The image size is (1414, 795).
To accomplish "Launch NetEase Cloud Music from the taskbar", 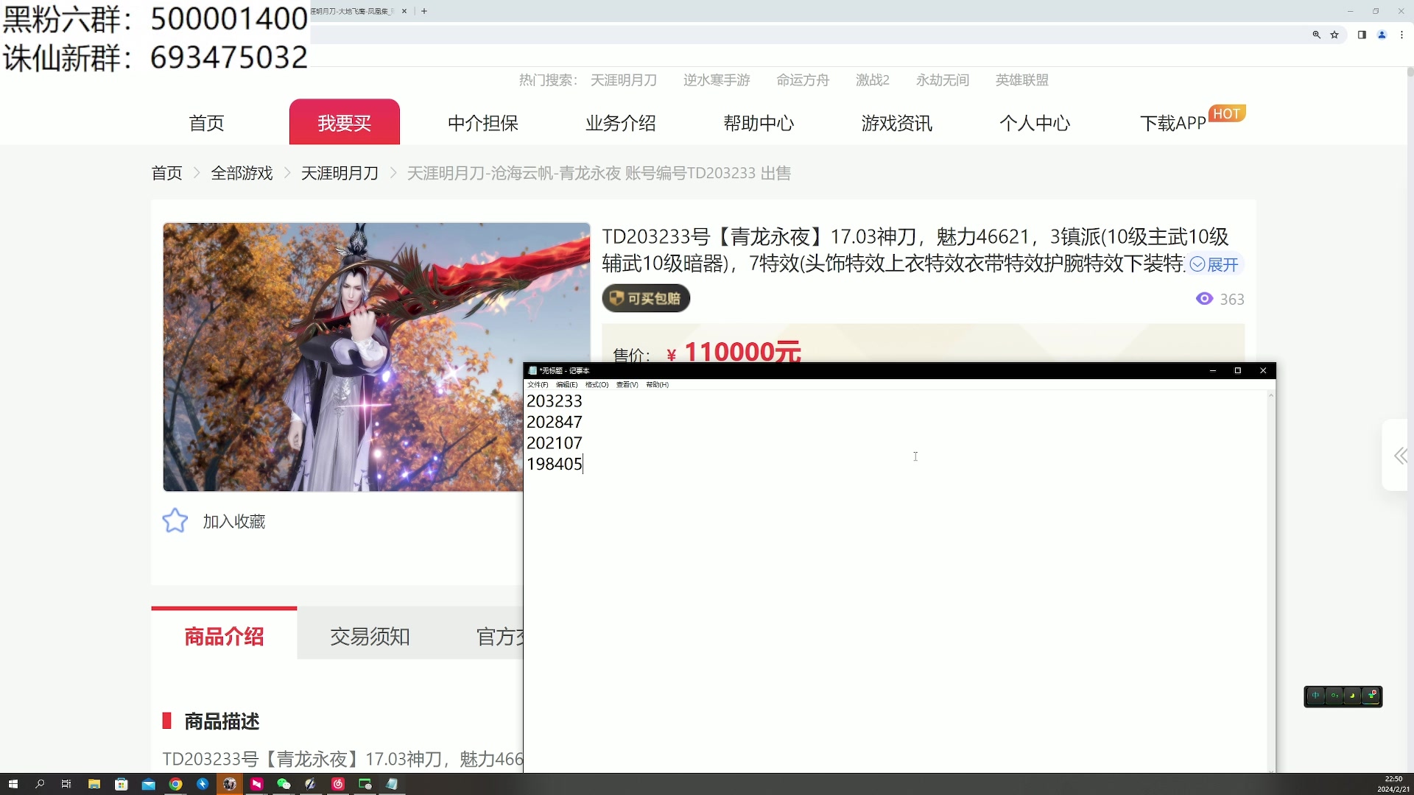I will (337, 784).
